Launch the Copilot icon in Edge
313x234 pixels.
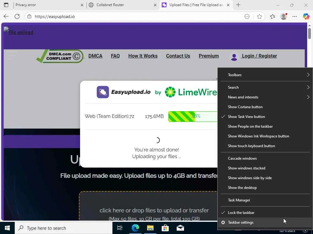[306, 16]
